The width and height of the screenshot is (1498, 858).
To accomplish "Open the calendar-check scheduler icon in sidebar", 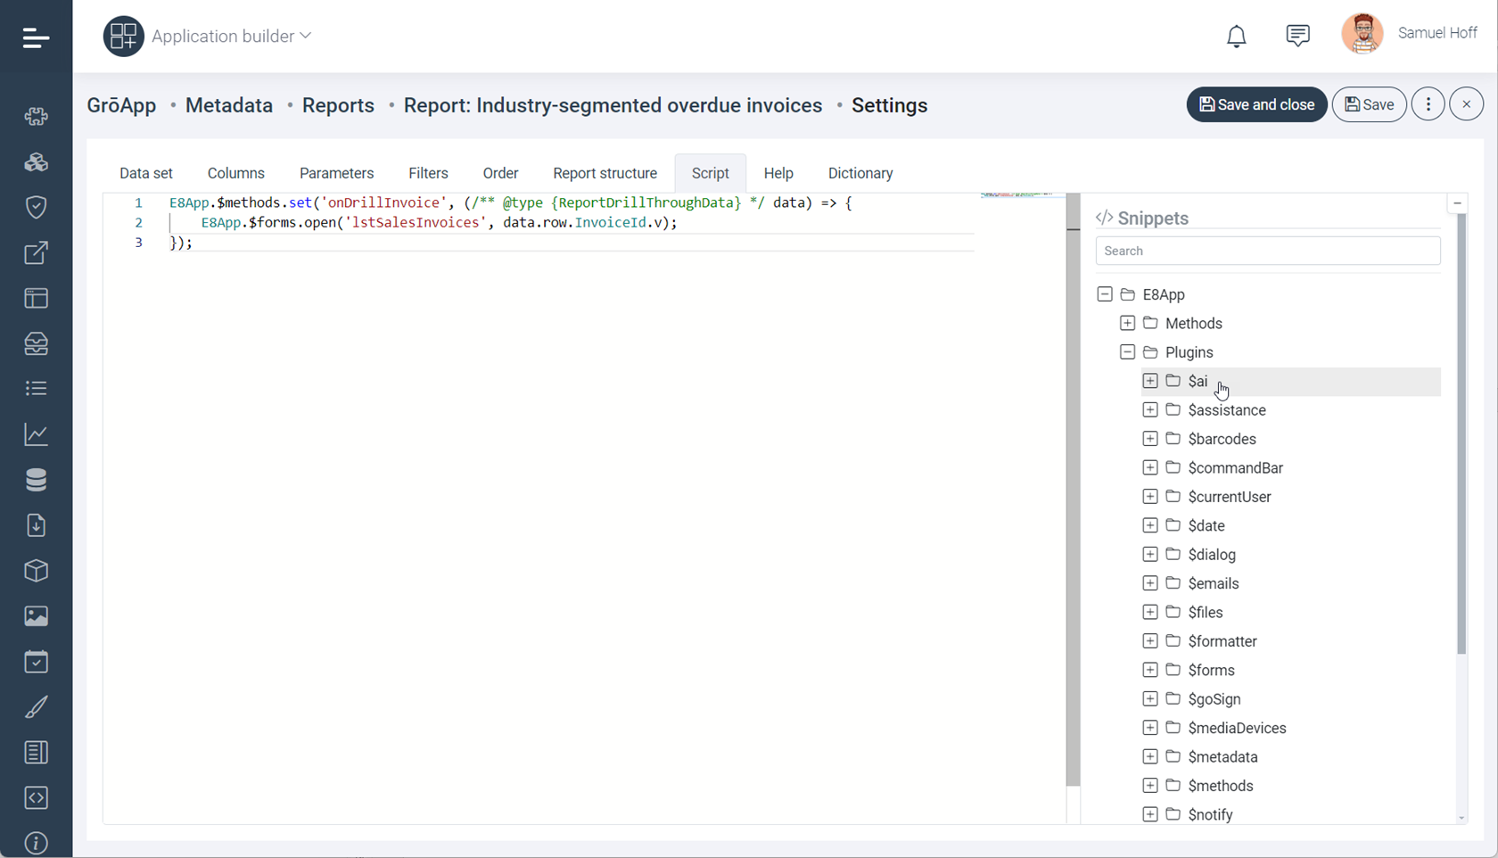I will coord(36,661).
